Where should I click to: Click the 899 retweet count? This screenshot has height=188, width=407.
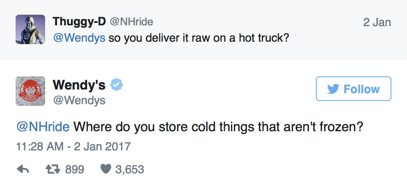(x=75, y=169)
